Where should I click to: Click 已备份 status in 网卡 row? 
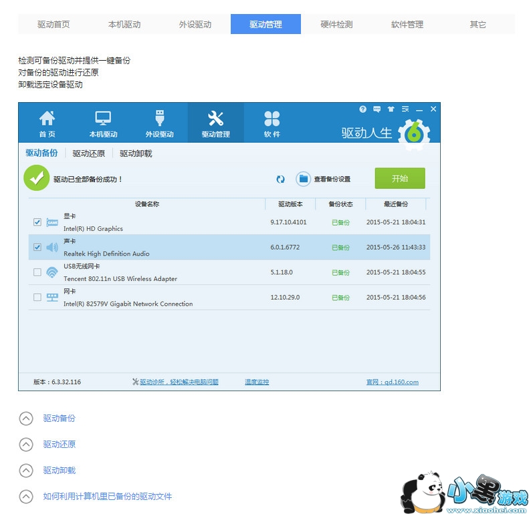341,298
